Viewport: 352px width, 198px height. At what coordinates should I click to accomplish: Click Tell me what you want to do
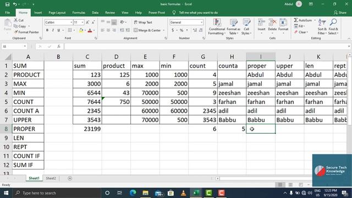(x=198, y=13)
